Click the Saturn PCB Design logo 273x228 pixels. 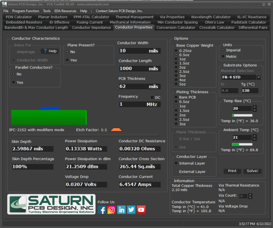(x=52, y=205)
